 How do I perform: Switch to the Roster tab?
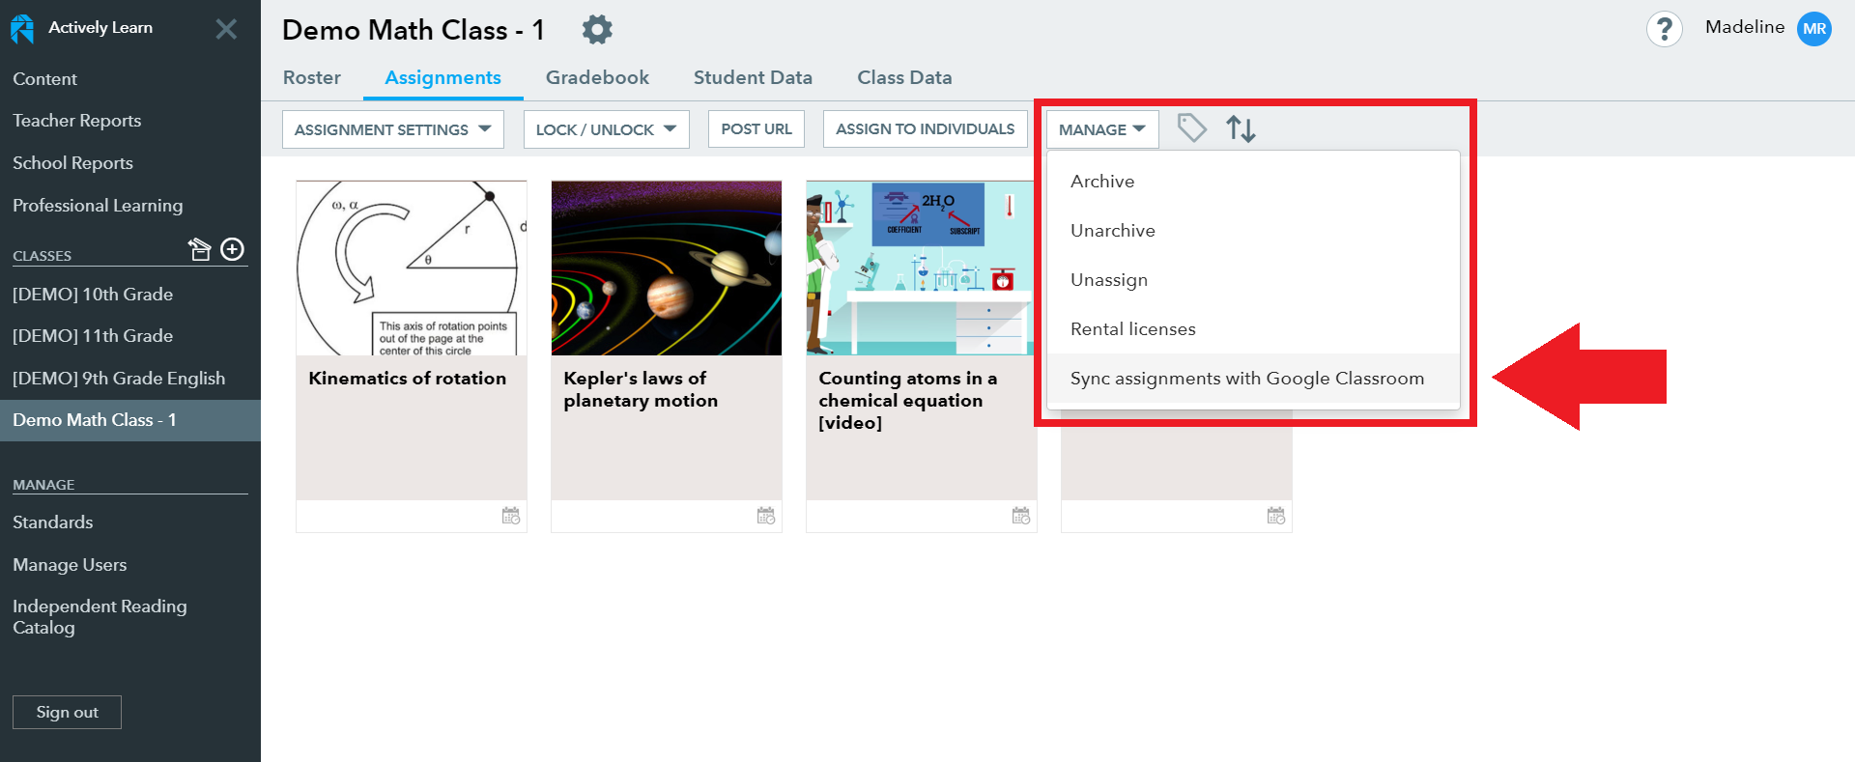pos(312,77)
